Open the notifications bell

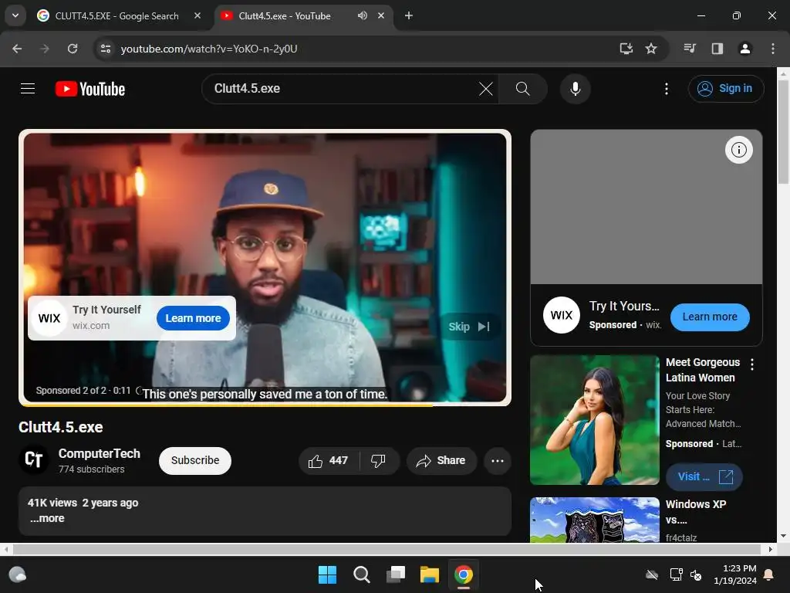coord(769,574)
